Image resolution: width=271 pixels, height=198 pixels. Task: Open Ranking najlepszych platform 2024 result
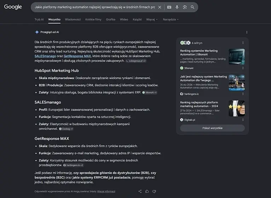[199, 104]
